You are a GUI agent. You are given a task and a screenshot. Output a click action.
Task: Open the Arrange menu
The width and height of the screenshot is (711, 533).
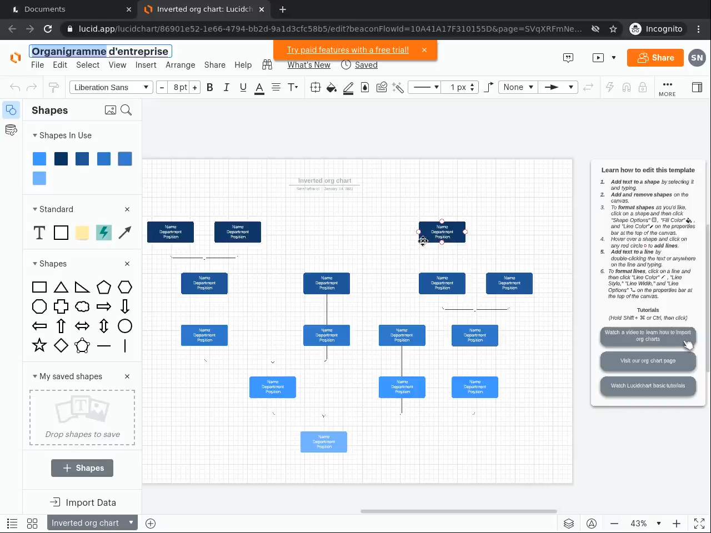click(x=181, y=65)
